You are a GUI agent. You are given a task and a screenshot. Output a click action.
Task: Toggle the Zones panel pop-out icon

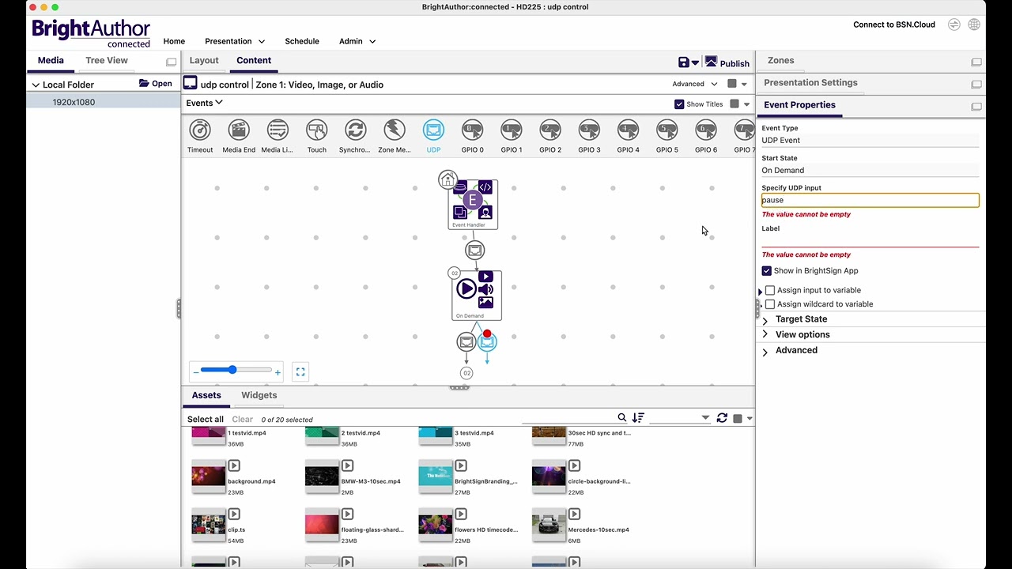click(976, 62)
